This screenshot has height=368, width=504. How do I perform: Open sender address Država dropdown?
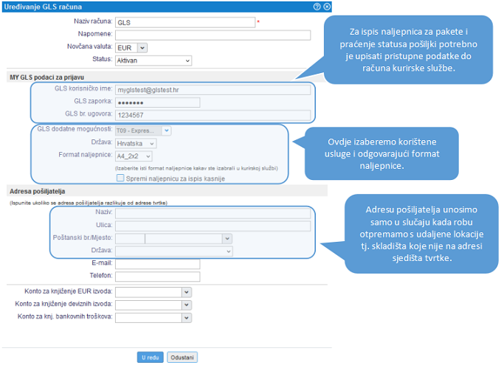174,251
